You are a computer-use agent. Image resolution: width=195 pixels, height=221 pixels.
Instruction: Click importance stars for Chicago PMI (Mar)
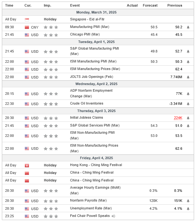tap(51, 35)
